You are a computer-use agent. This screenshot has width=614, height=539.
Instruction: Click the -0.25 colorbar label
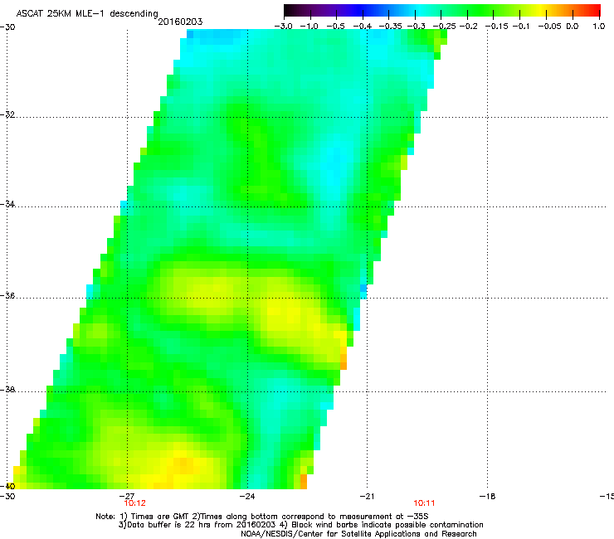point(444,27)
